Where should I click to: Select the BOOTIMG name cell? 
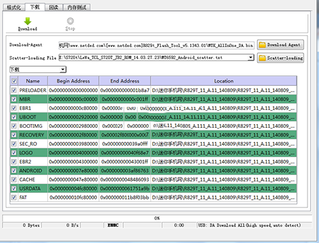click(x=33, y=126)
